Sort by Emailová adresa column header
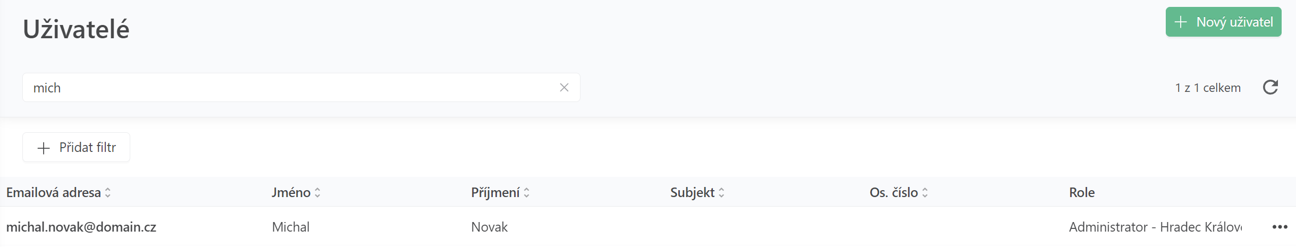This screenshot has height=247, width=1296. [x=53, y=192]
